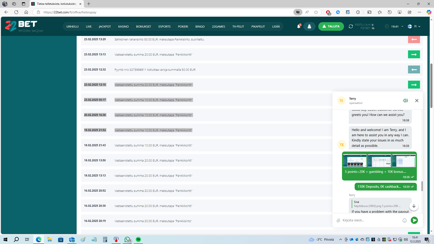
Task: Start a web capture screenshot
Action: 400,12
